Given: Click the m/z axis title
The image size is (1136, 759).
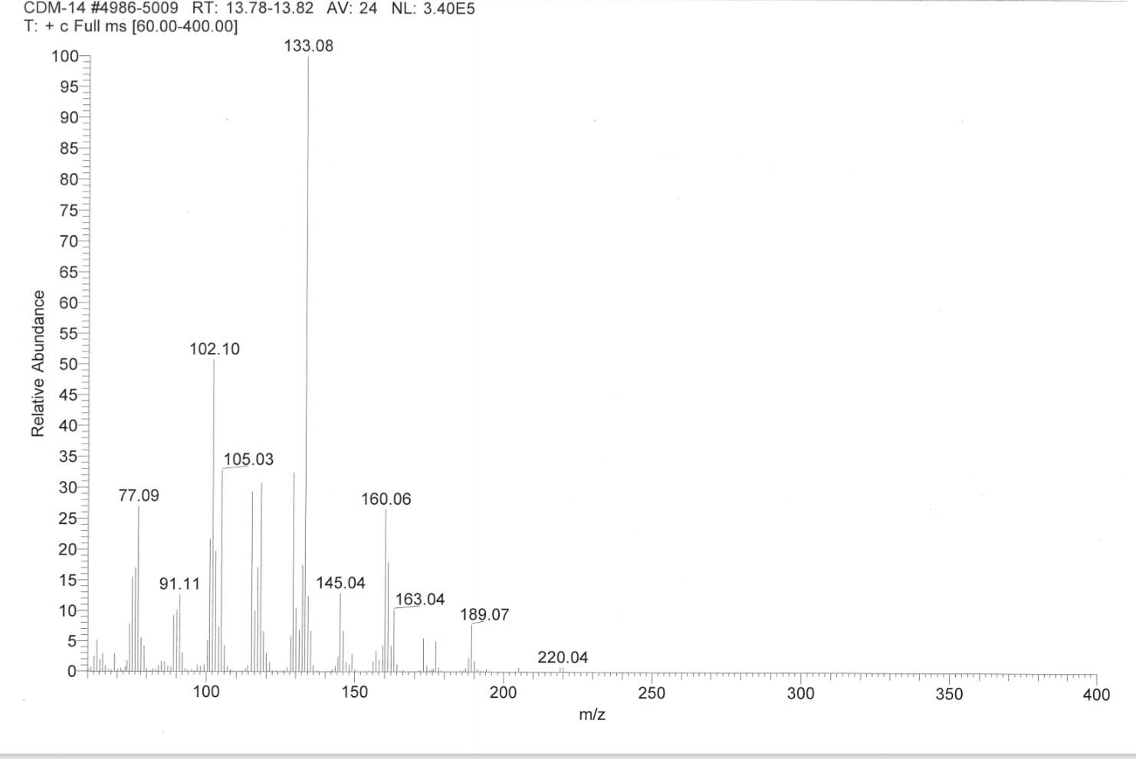Looking at the screenshot, I should point(592,715).
